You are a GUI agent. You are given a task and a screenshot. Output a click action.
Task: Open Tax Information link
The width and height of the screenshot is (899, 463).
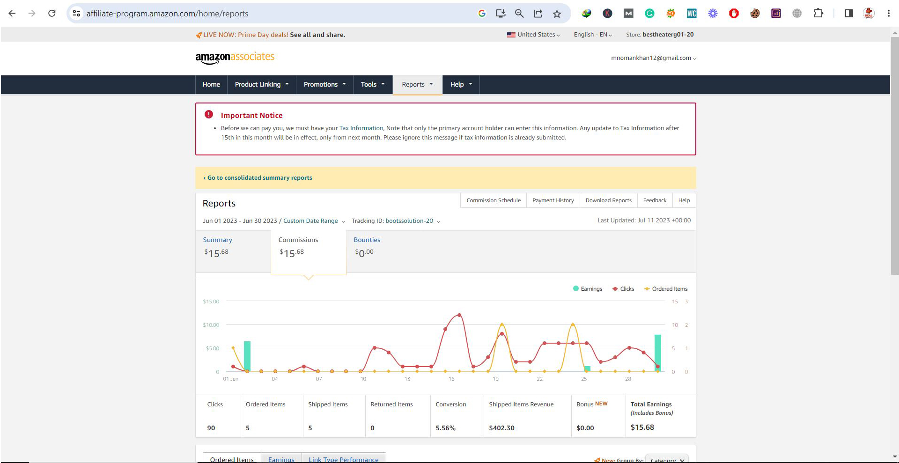click(x=361, y=128)
